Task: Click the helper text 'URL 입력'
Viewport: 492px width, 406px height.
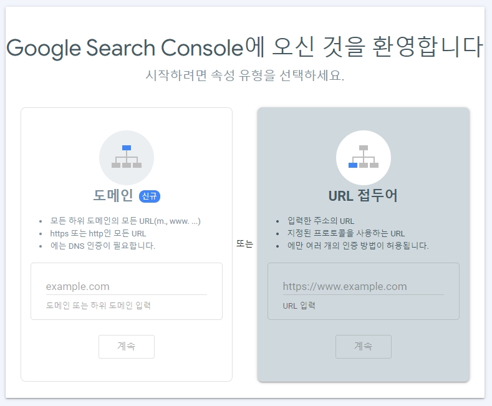Action: tap(299, 306)
